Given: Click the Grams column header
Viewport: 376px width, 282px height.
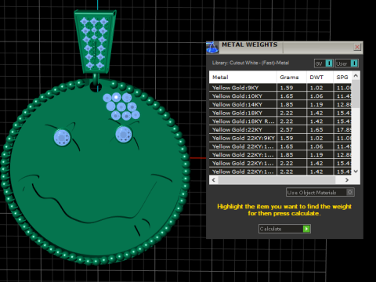Looking at the screenshot, I should 291,78.
